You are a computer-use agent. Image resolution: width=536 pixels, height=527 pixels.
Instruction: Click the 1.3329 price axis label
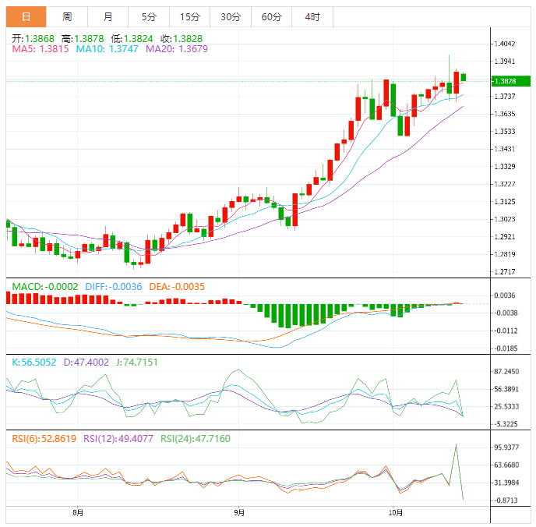click(505, 167)
